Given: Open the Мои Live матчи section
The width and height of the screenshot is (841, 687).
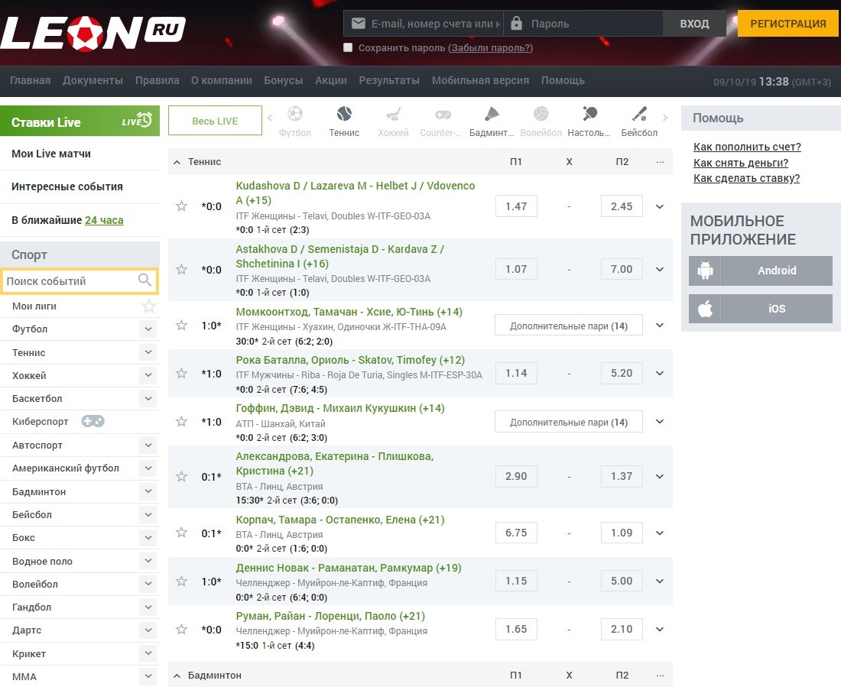Looking at the screenshot, I should (x=51, y=154).
